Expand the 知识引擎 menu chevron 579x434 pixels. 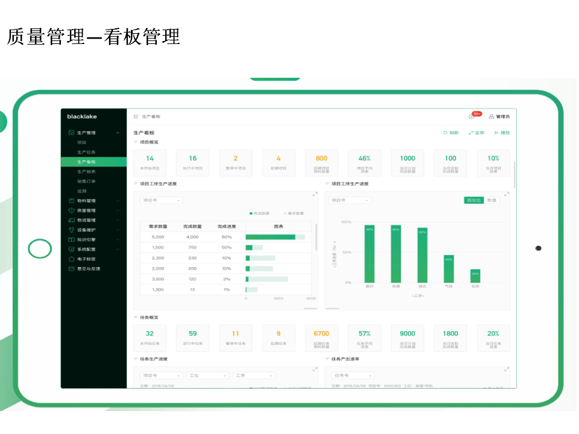pos(118,239)
